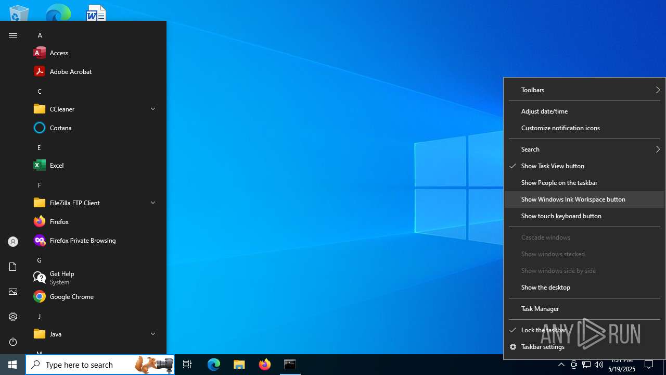Open Firefox from the taskbar

click(x=265, y=365)
